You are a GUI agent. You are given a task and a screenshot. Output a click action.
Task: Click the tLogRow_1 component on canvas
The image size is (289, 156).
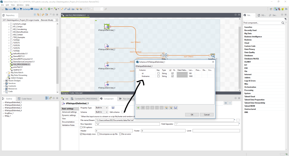tap(212, 56)
